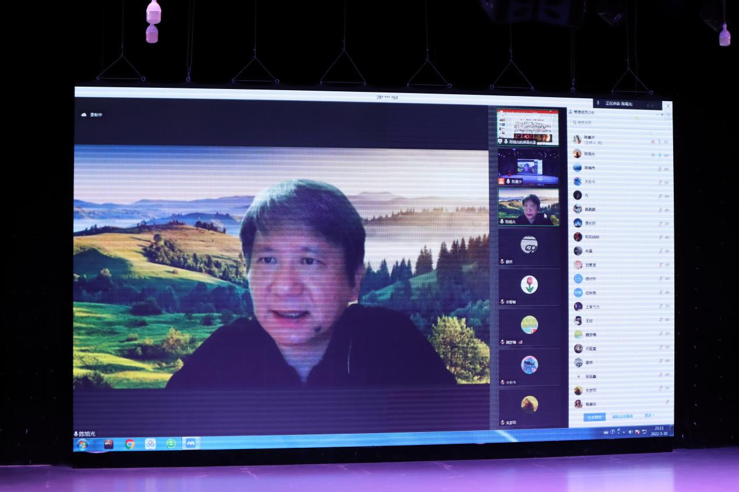Unmute 大长今 via the list mic icon
This screenshot has height=492, width=739.
660,182
